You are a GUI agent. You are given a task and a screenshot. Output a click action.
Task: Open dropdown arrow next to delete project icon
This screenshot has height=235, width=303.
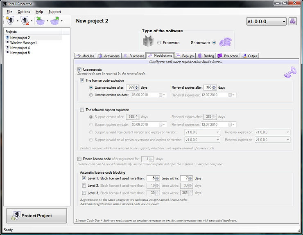pos(32,21)
